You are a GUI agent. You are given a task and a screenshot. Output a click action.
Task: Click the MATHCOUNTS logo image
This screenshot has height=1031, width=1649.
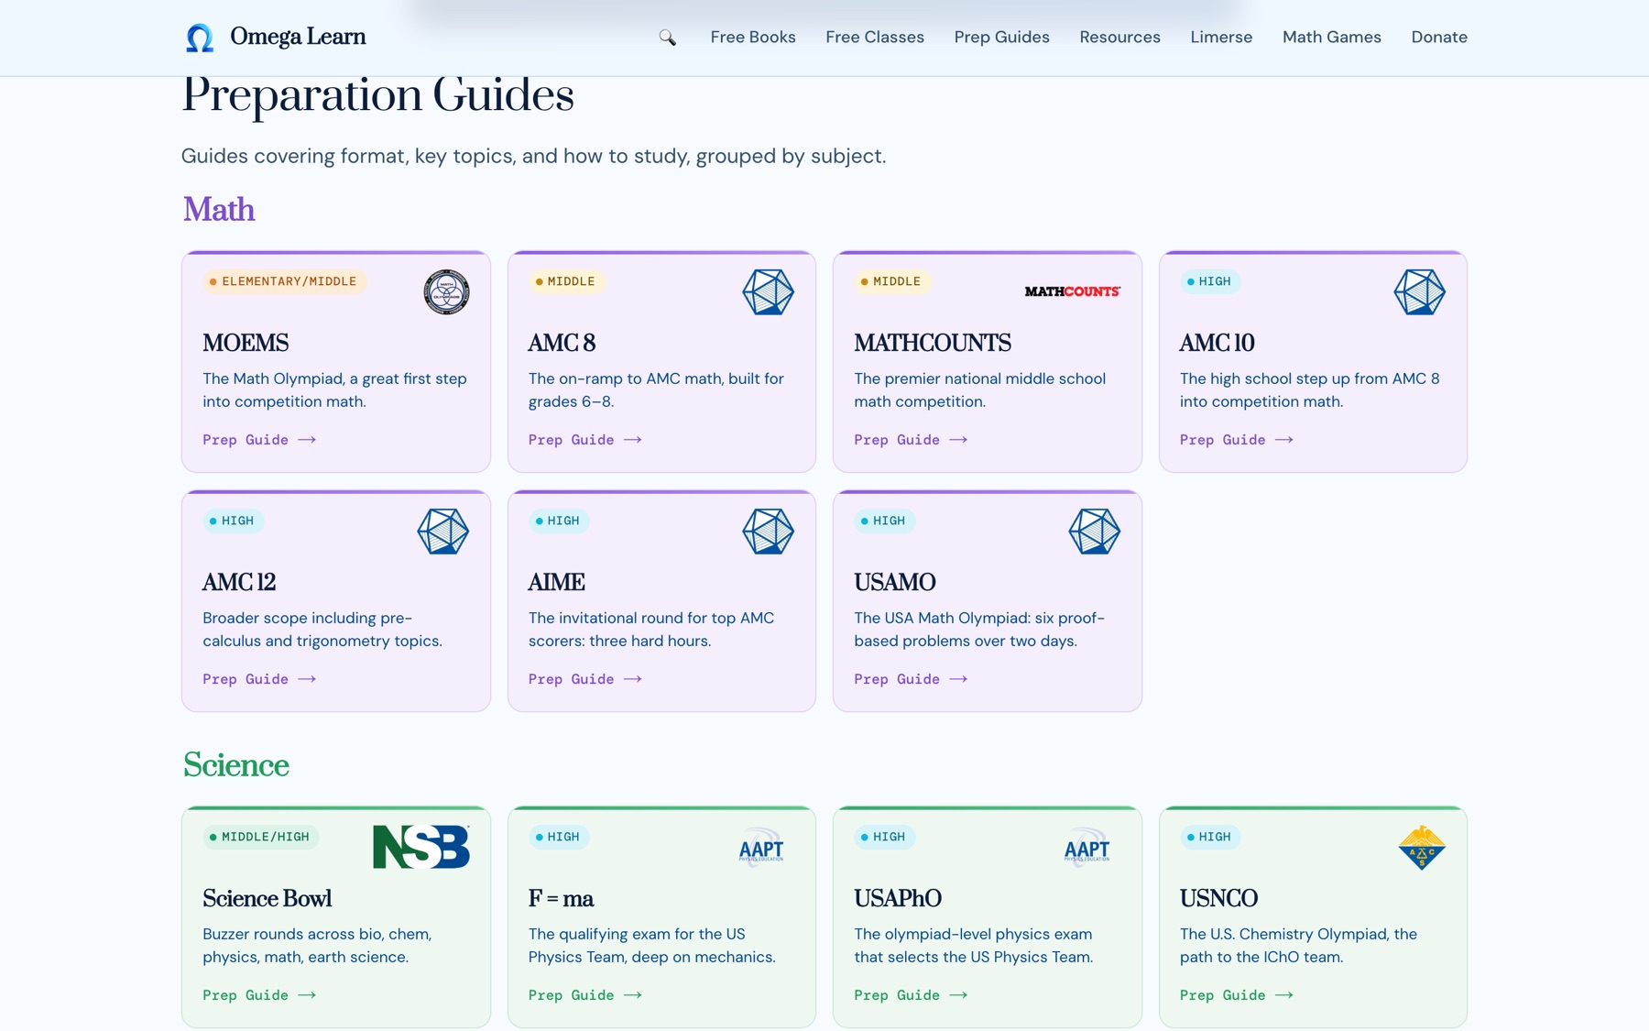(1072, 291)
